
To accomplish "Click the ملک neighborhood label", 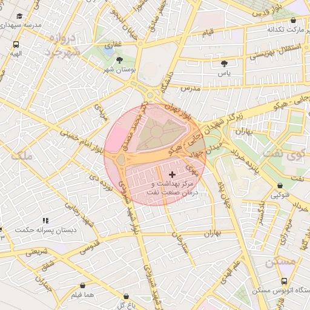I will [x=22, y=156].
